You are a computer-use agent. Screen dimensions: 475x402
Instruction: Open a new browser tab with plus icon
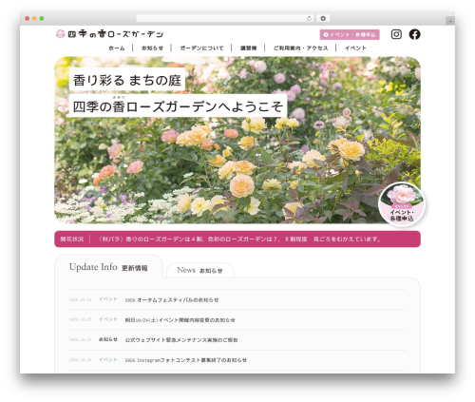[450, 21]
